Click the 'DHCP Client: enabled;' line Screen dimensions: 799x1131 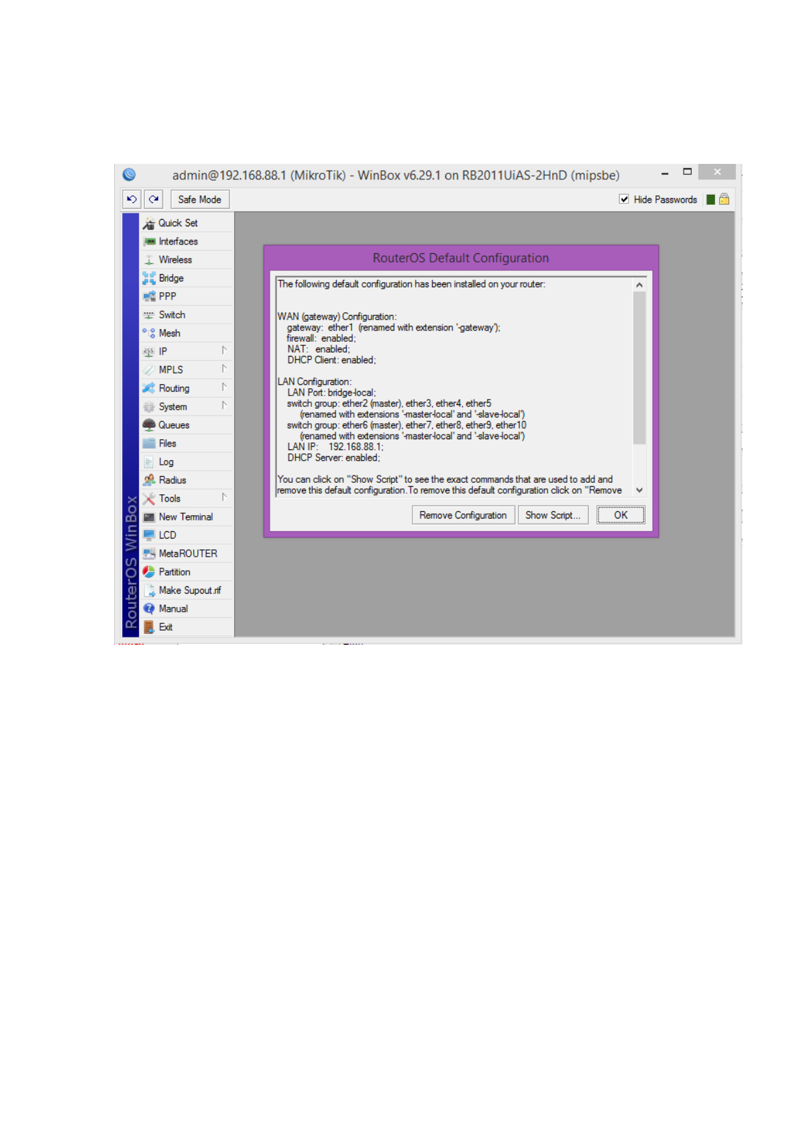[x=331, y=361]
